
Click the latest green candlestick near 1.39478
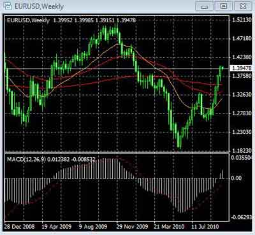(x=222, y=68)
